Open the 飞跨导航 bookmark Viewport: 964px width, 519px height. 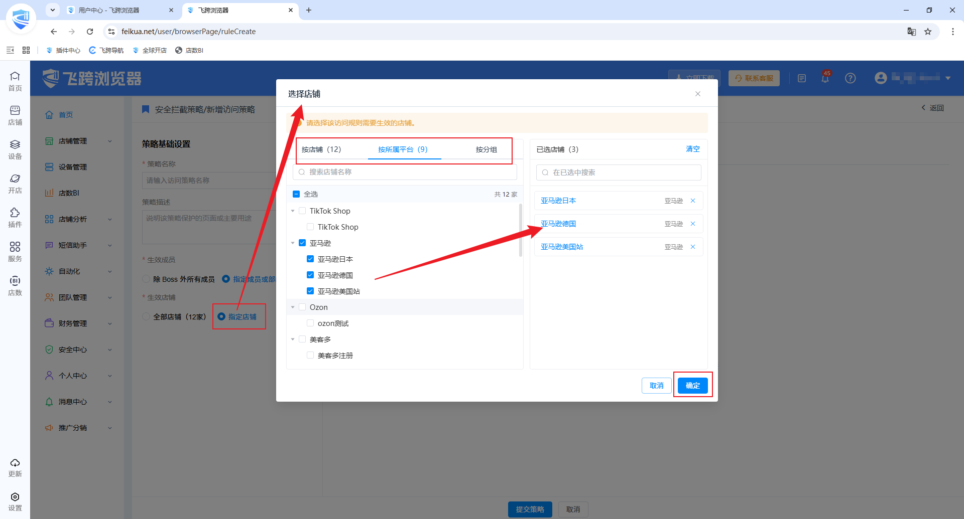106,50
